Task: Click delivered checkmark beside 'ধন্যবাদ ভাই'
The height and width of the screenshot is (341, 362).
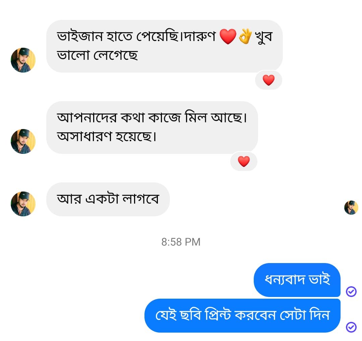Action: [351, 292]
